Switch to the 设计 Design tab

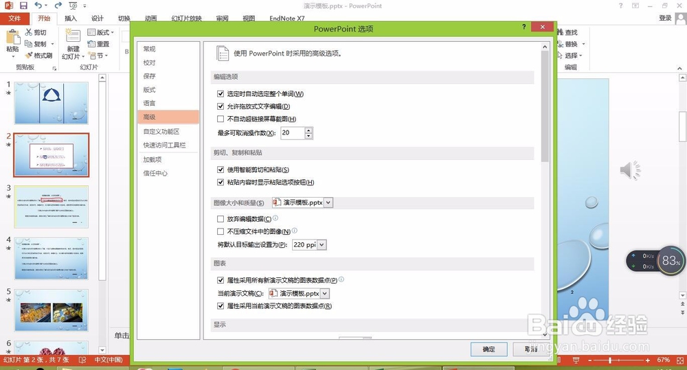pyautogui.click(x=98, y=19)
